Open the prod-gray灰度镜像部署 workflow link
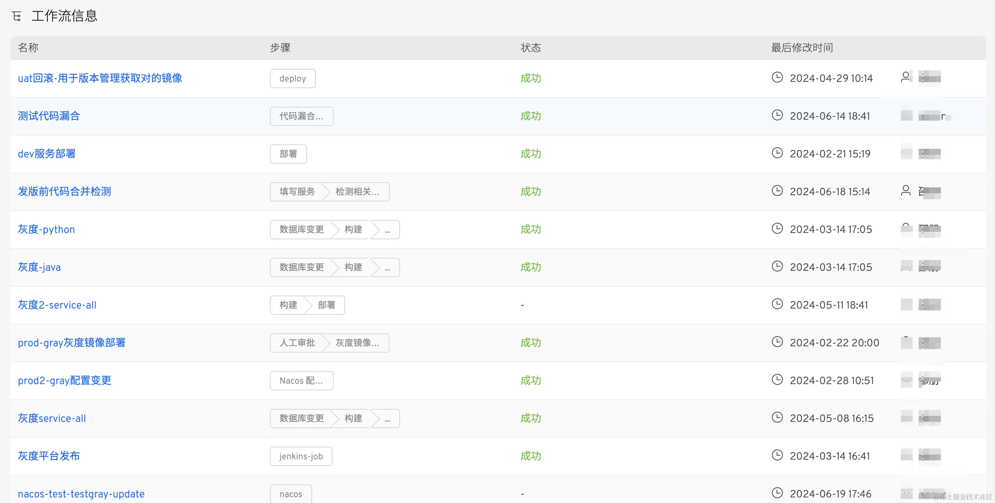 (x=72, y=343)
